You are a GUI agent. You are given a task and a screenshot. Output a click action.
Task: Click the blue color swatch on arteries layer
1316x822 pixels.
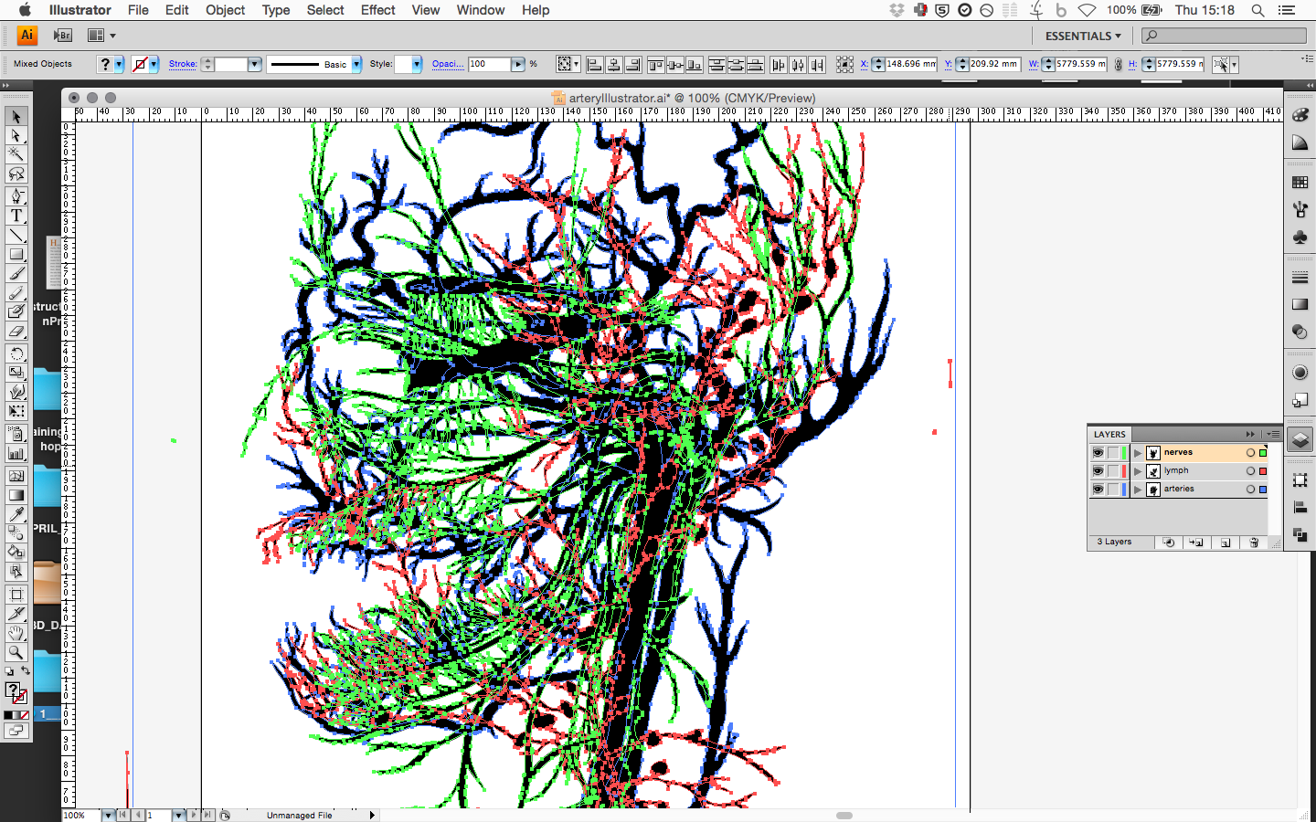click(1263, 489)
